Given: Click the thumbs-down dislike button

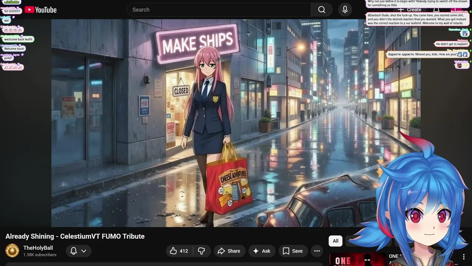Looking at the screenshot, I should pos(201,251).
